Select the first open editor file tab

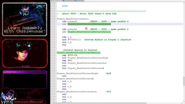[x=57, y=1]
